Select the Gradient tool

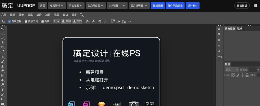2,76
